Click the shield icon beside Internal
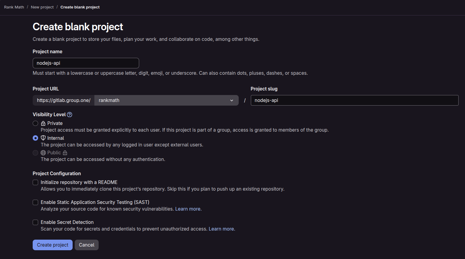 (x=43, y=138)
